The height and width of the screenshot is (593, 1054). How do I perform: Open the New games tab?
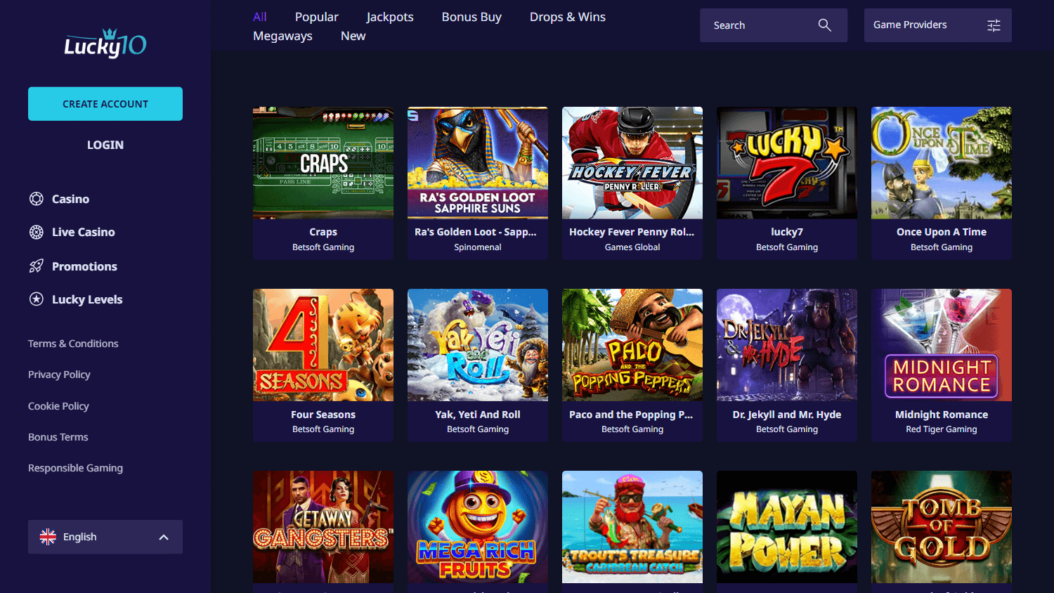353,36
